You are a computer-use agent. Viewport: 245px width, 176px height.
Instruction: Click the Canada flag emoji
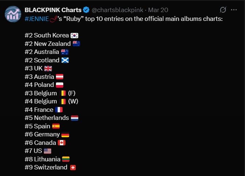[61, 143]
